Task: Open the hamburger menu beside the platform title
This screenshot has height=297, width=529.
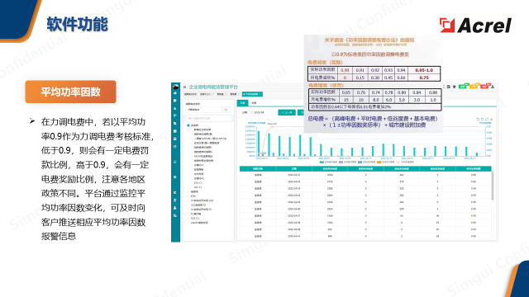Action: [184, 87]
